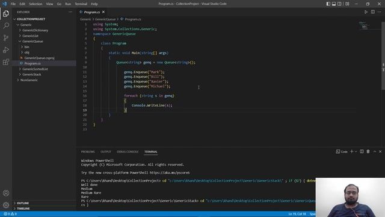Image resolution: width=385 pixels, height=217 pixels.
Task: Run code with the play button
Action: click(366, 12)
